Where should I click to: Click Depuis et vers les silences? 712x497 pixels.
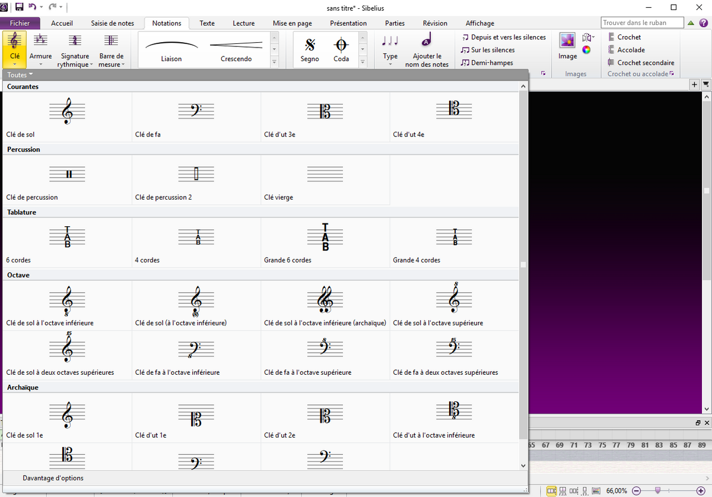pyautogui.click(x=504, y=37)
